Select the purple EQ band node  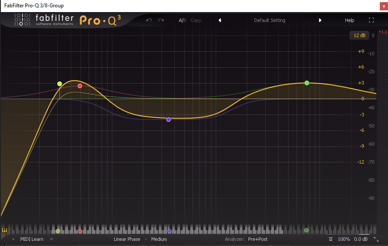pos(168,119)
